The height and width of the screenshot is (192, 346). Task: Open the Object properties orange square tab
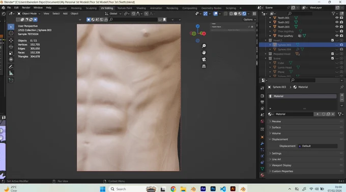pos(262,137)
